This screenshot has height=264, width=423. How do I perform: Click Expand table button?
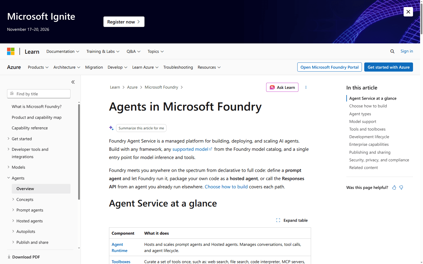(292, 220)
